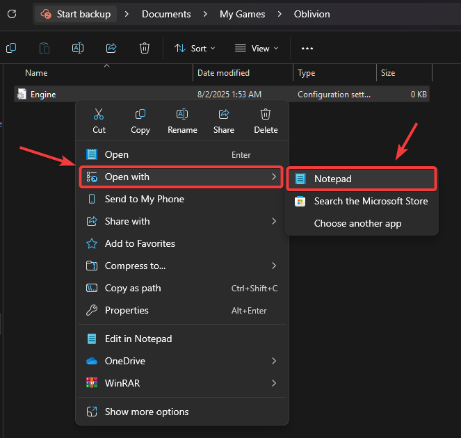Screen dimensions: 461x438
Task: Expand the View dropdown
Action: pos(256,48)
